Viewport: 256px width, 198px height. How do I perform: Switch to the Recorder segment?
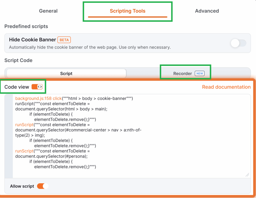coord(189,73)
